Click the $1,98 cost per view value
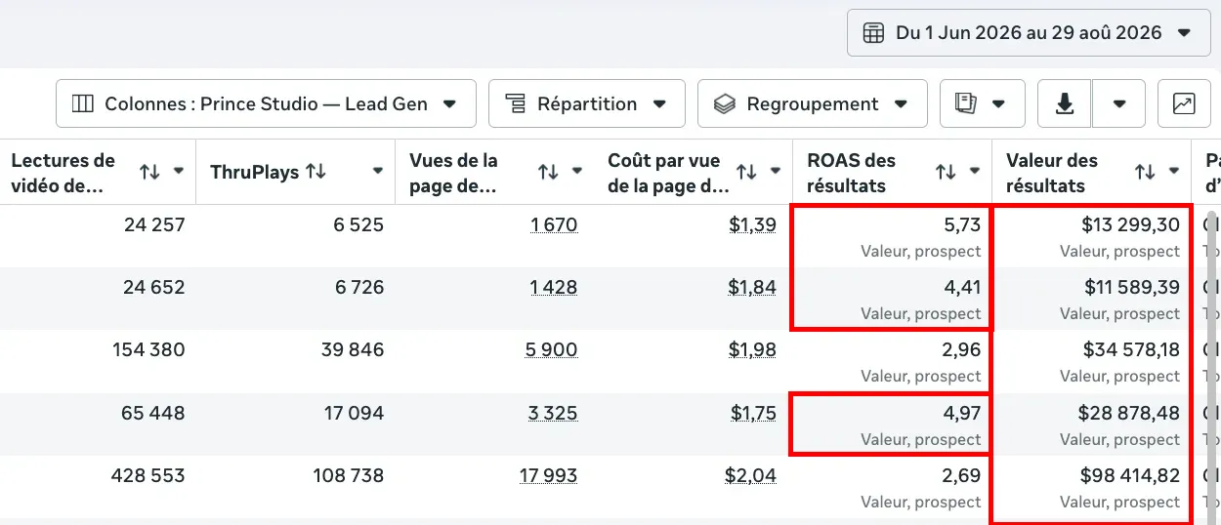This screenshot has height=525, width=1221. coord(752,349)
